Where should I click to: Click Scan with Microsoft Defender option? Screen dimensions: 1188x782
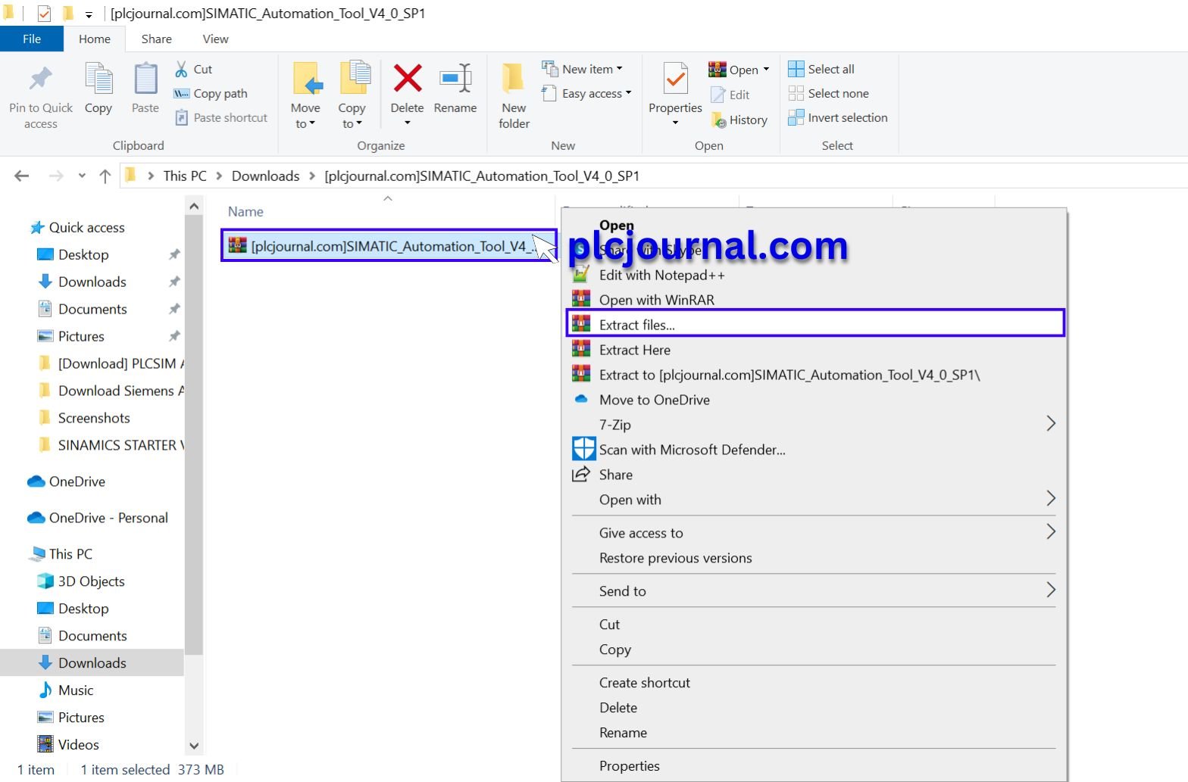[x=692, y=450]
